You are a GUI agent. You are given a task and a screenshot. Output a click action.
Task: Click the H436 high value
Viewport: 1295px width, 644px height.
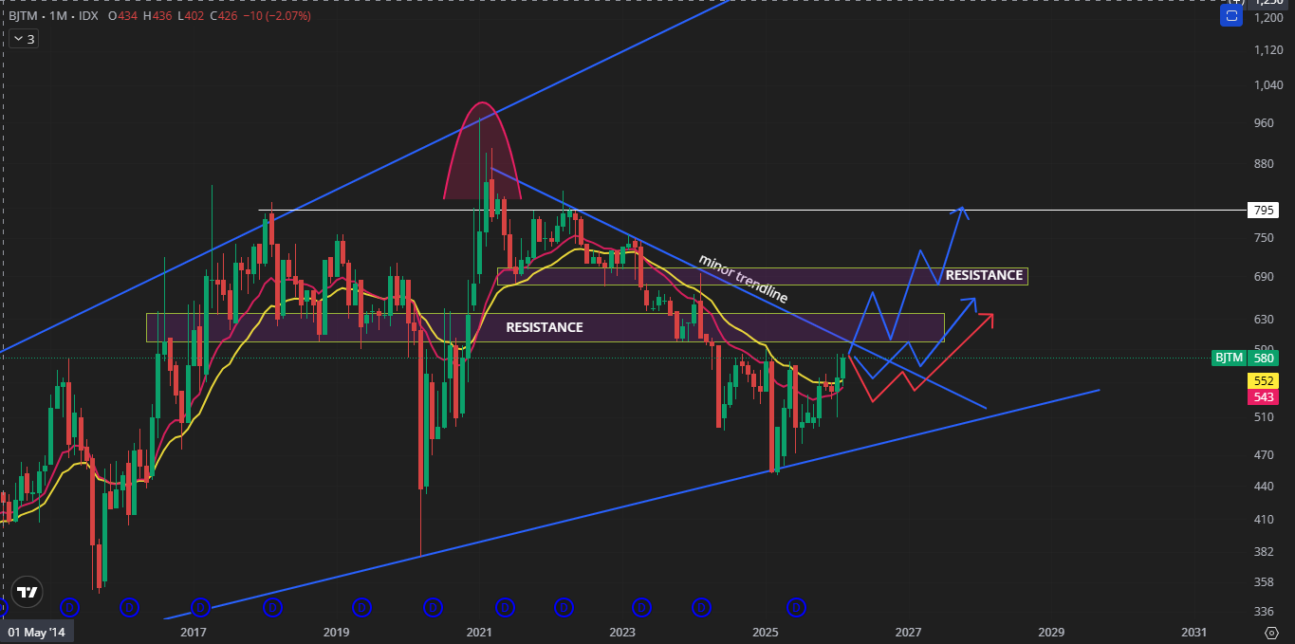[x=156, y=16]
